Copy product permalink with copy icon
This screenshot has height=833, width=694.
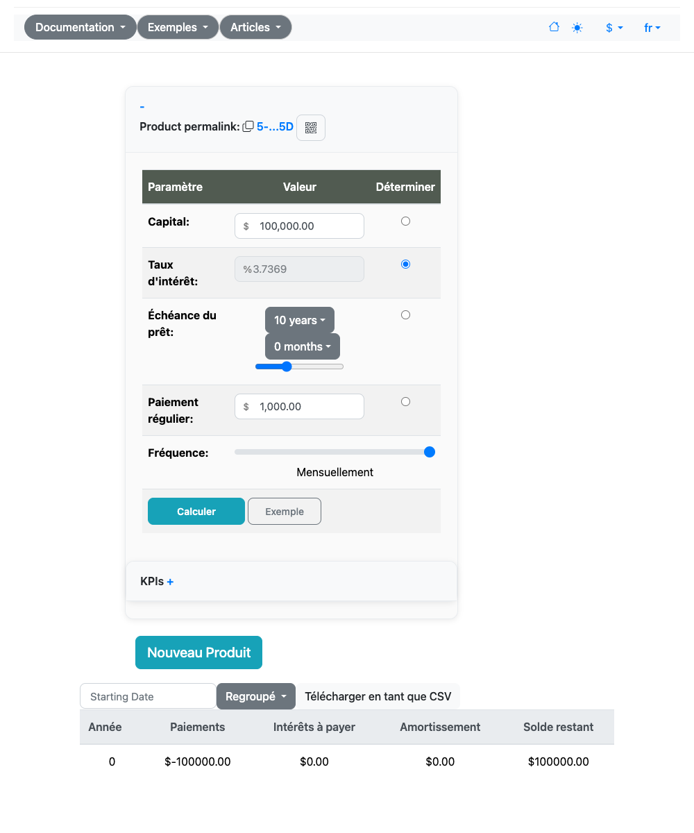pyautogui.click(x=248, y=127)
